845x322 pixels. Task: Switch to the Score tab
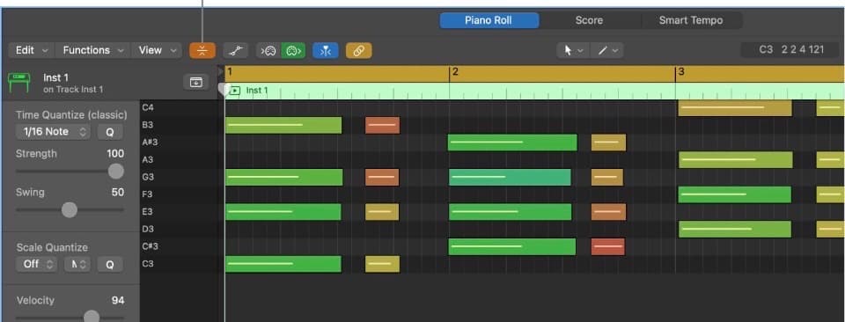[x=589, y=20]
